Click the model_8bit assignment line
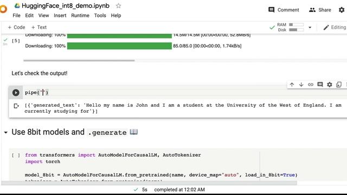The height and width of the screenshot is (195, 347). point(161,175)
